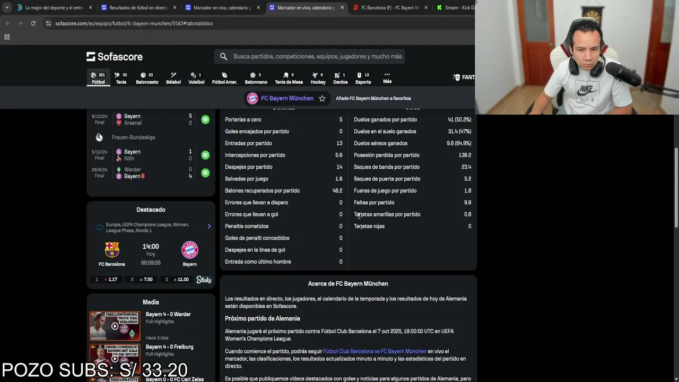Select odds 2 at 11.00

pyautogui.click(x=177, y=280)
